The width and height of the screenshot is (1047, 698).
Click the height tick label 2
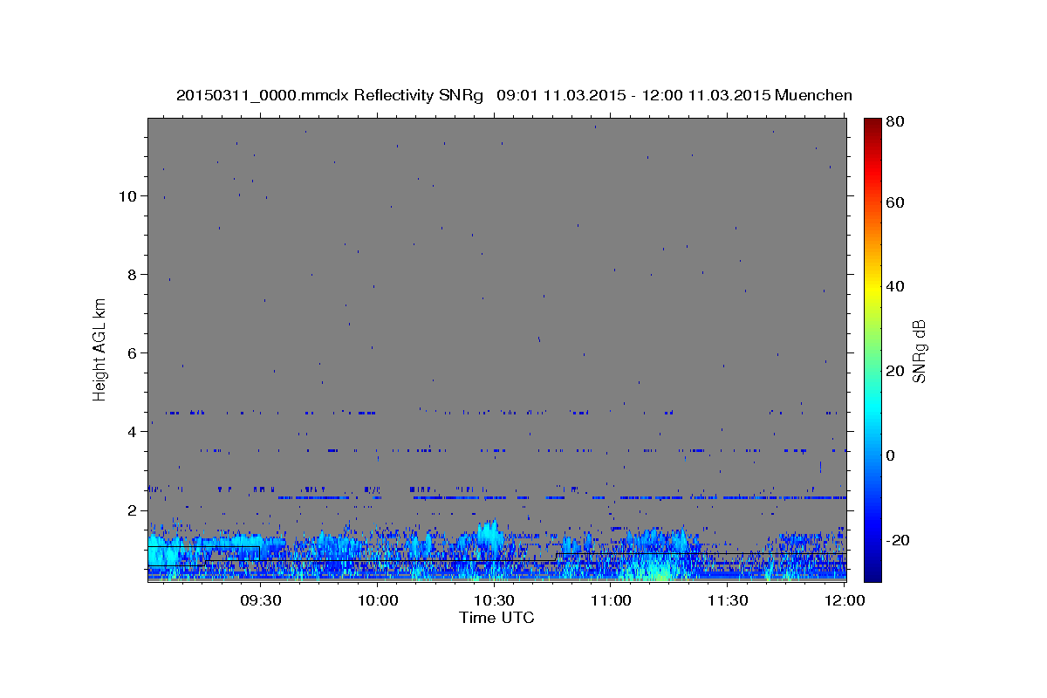pyautogui.click(x=131, y=510)
